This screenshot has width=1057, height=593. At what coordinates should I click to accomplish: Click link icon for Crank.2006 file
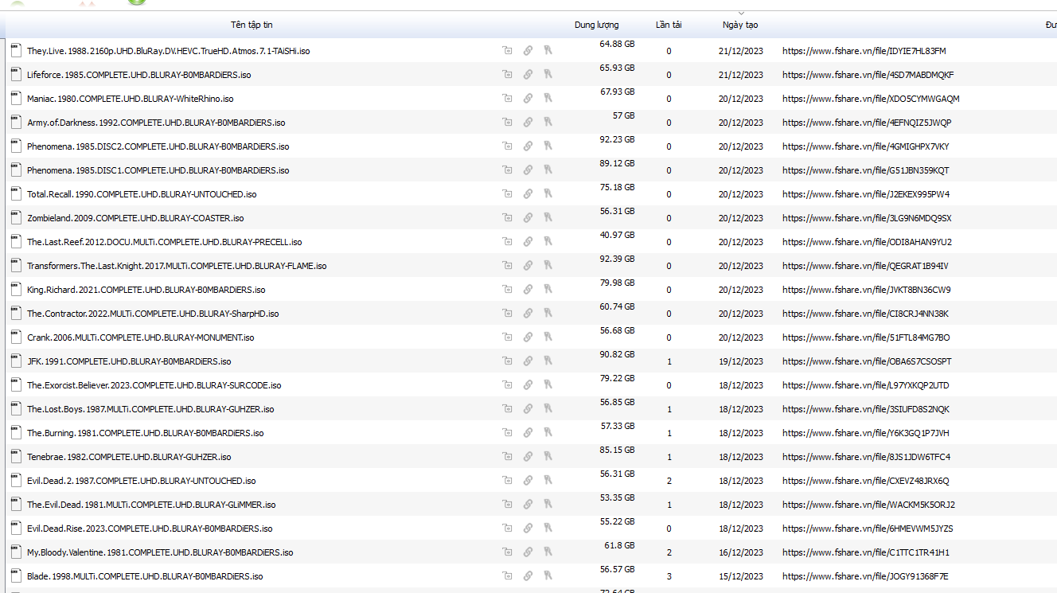pos(528,337)
